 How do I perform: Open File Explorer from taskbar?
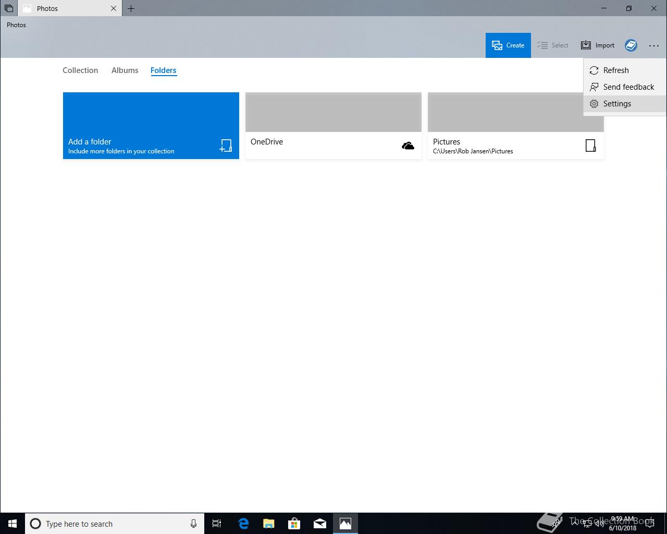[x=269, y=524]
